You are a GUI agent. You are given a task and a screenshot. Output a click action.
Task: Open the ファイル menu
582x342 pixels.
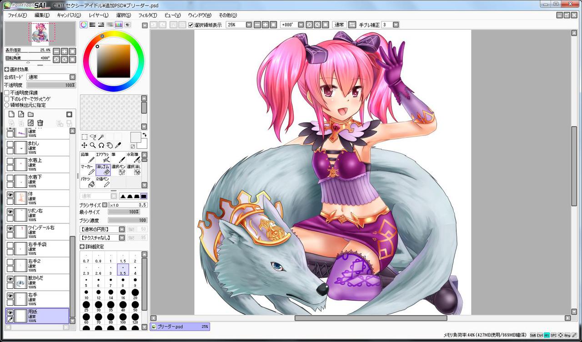click(17, 15)
